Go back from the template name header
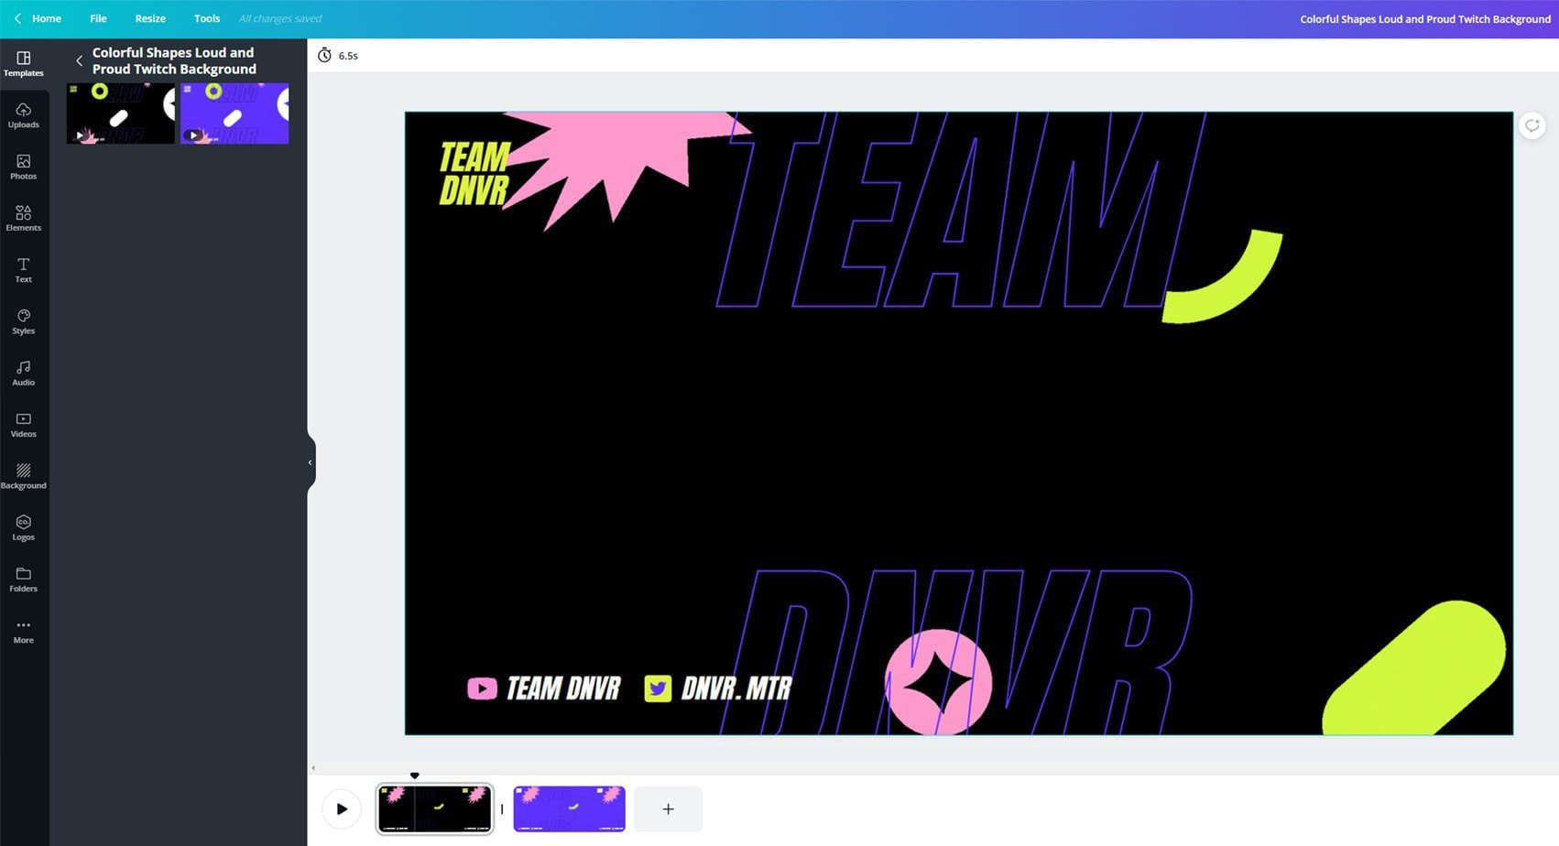 point(80,60)
